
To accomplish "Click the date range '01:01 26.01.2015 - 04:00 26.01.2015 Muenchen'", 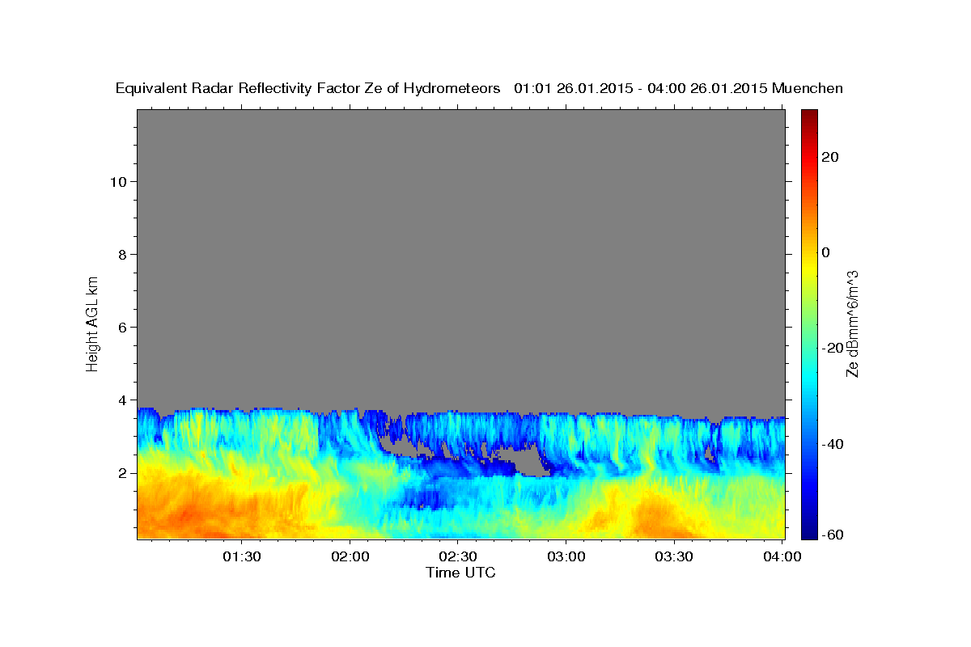I will tap(678, 89).
